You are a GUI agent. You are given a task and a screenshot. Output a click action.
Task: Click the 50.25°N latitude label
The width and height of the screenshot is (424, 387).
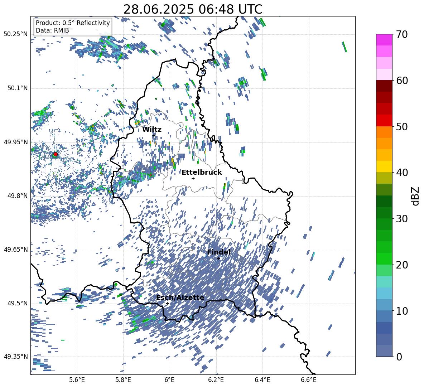click(x=16, y=34)
